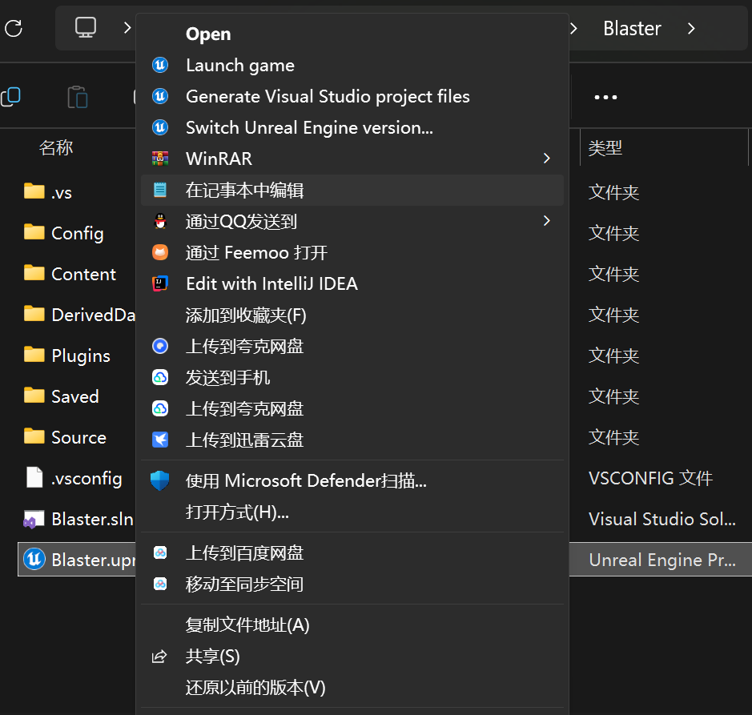Click the Unreal icon beside Launch game
This screenshot has width=752, height=715.
click(x=160, y=65)
